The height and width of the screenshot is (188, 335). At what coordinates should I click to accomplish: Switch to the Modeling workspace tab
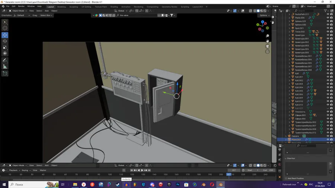(x=61, y=7)
